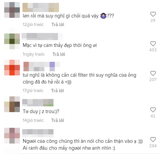Open username above 'Tư duy j z trou'
The image size is (167, 154).
[38, 103]
